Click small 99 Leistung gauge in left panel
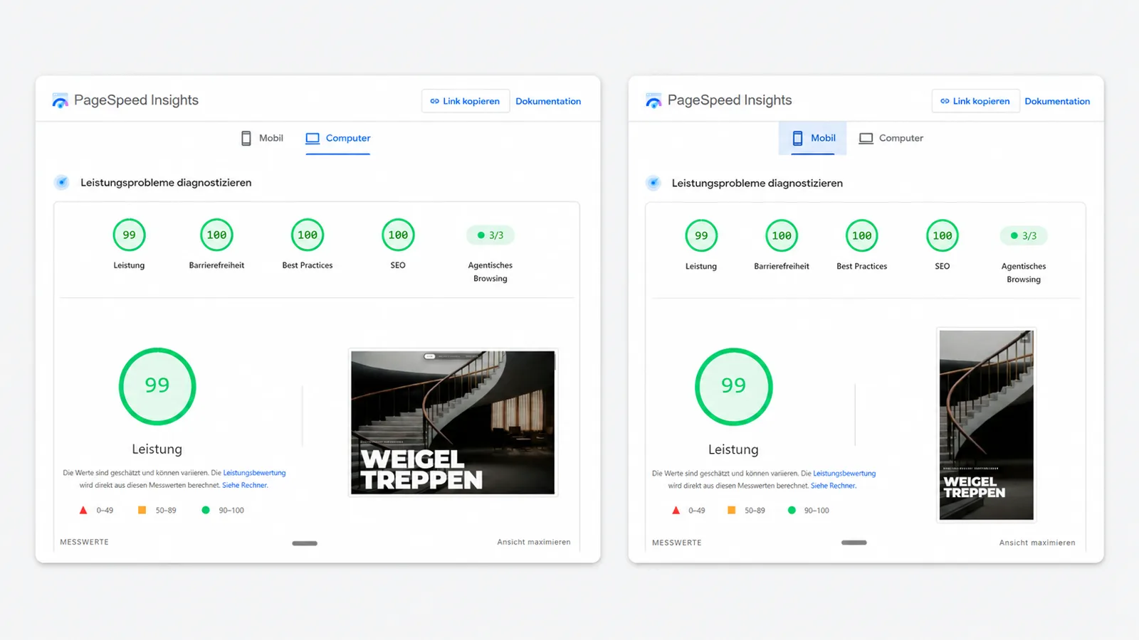 click(129, 235)
